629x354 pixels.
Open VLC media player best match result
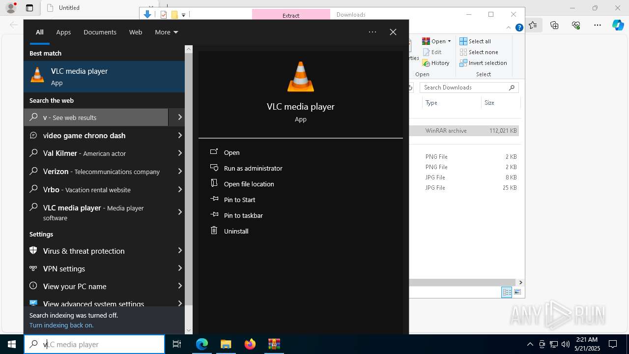(104, 76)
